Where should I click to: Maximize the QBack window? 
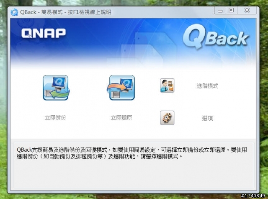[231, 10]
